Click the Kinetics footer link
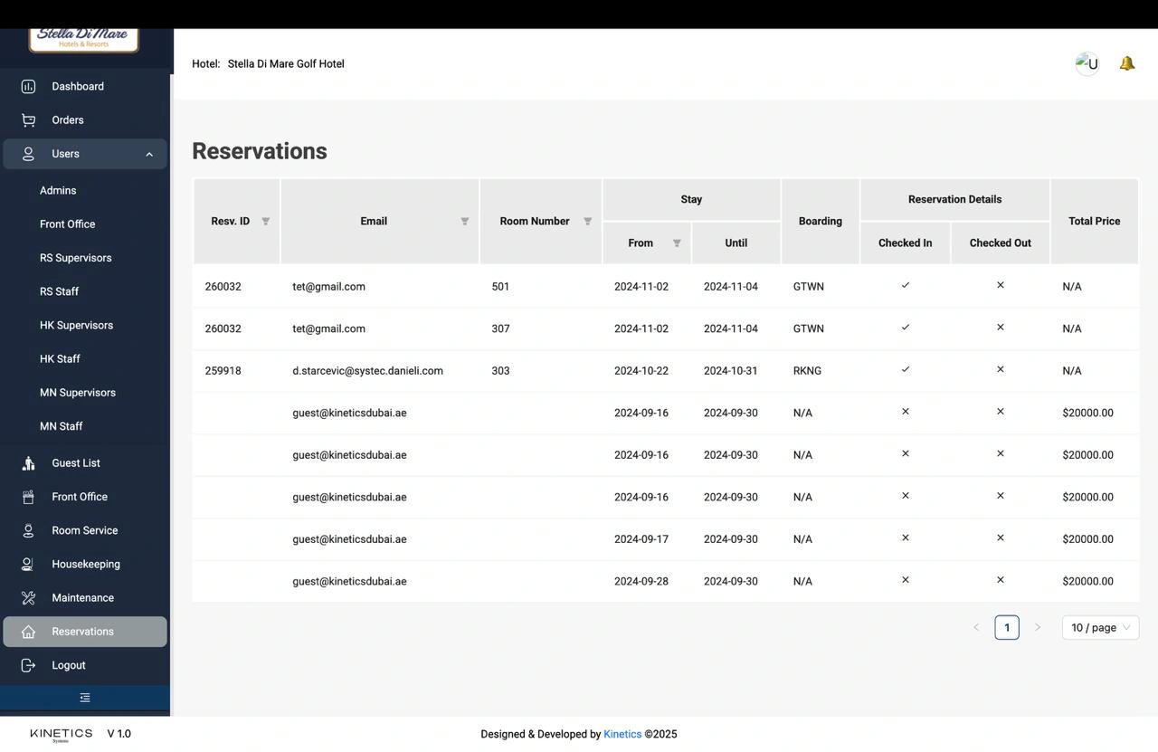 [x=622, y=735]
